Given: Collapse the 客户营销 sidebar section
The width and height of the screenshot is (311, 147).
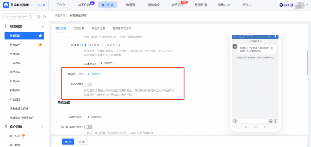Looking at the screenshot, I should coord(42,127).
